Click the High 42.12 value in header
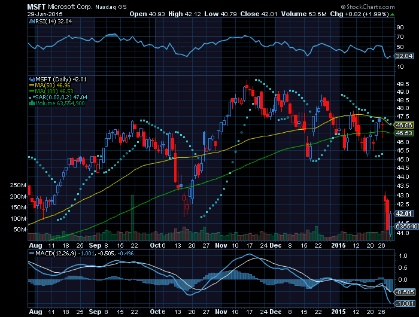419x317 pixels. (184, 14)
